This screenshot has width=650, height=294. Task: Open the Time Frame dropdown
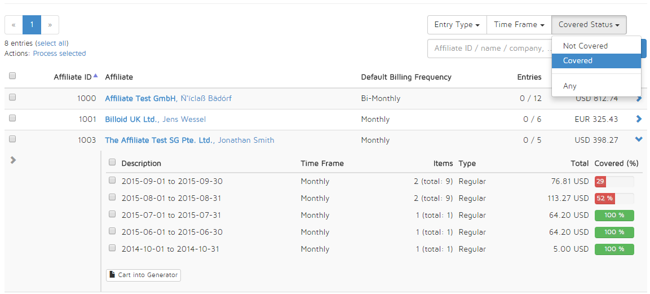tap(519, 25)
